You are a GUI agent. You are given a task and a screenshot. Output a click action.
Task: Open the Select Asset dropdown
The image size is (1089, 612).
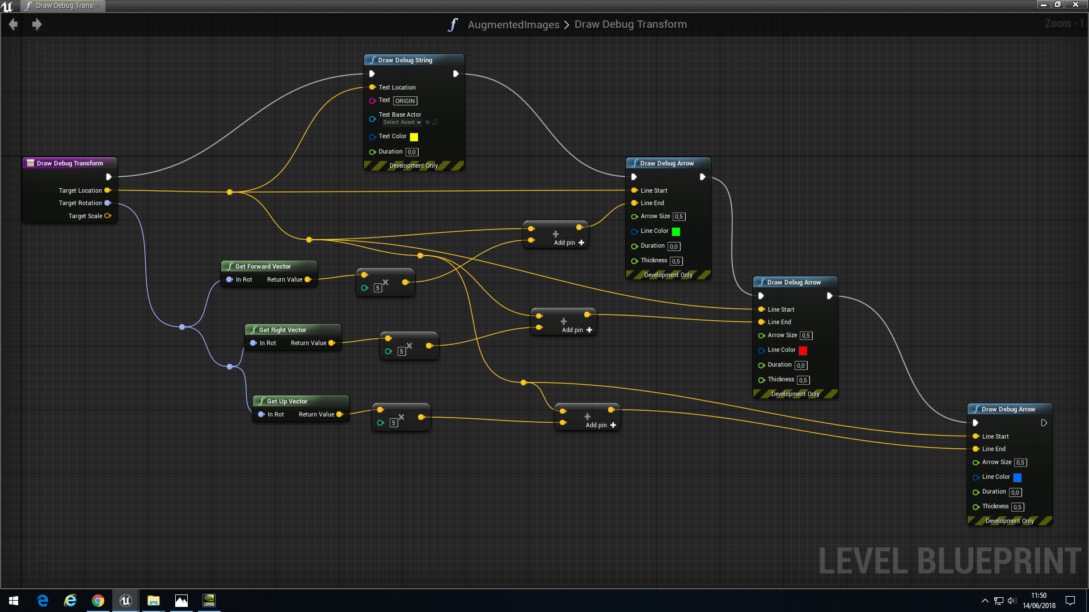tap(402, 122)
